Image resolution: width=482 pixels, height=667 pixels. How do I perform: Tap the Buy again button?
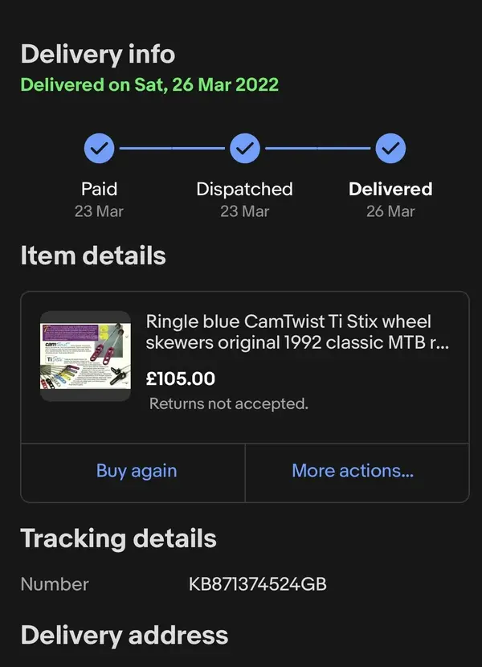137,471
